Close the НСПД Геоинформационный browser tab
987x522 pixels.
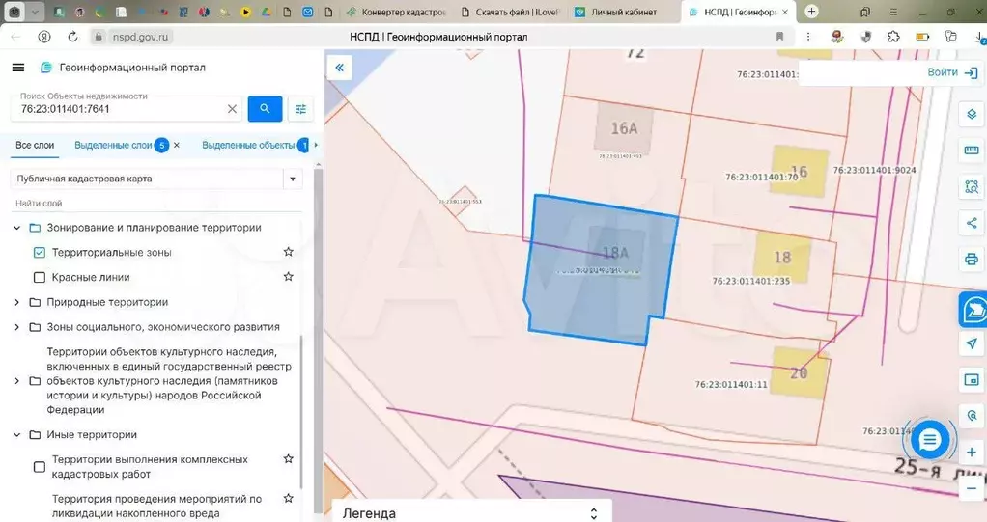pyautogui.click(x=785, y=12)
